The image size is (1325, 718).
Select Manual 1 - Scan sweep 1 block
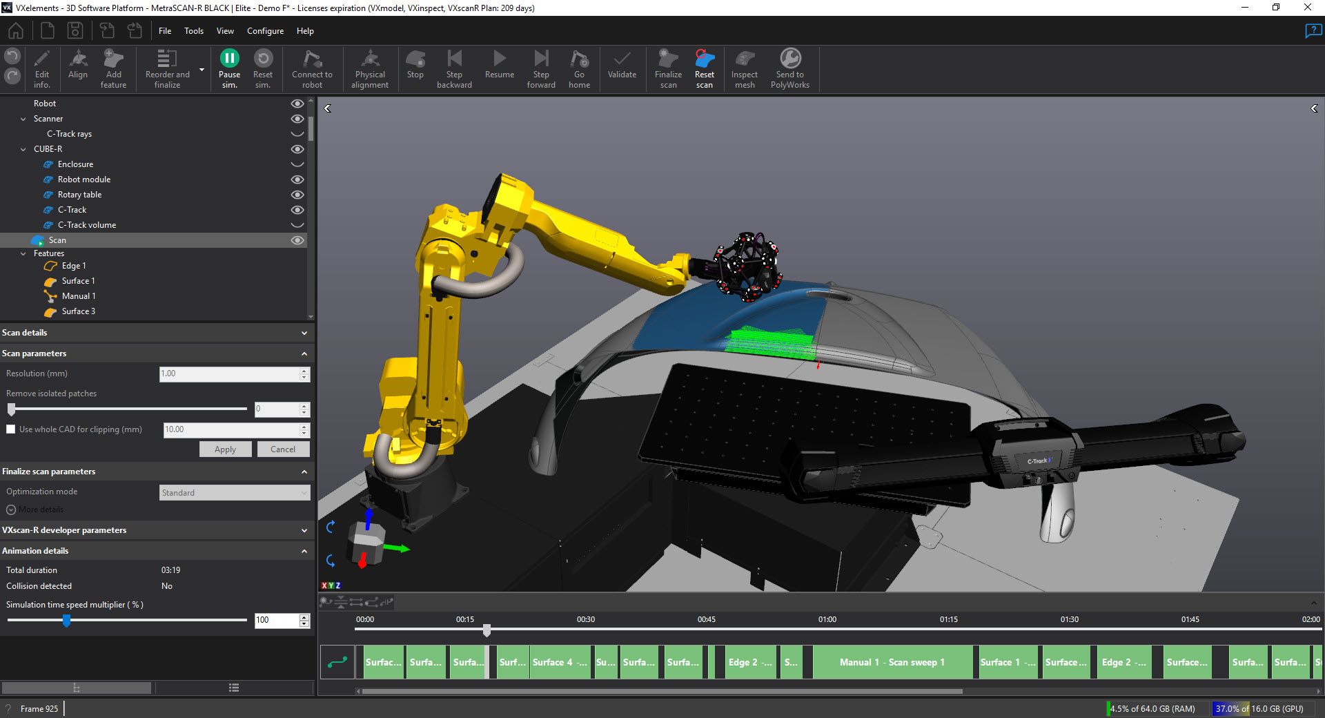(892, 662)
